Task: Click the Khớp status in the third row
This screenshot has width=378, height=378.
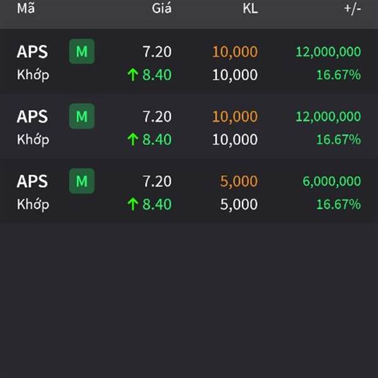Action: click(33, 205)
